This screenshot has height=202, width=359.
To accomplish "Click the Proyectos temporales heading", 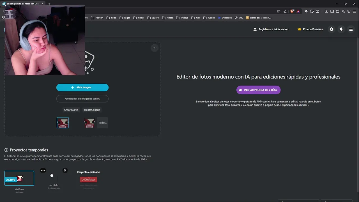I will (x=29, y=150).
